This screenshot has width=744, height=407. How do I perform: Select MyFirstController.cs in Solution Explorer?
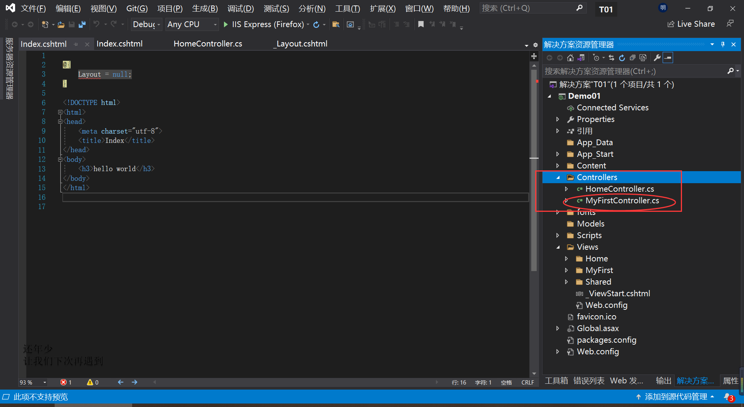click(x=622, y=201)
